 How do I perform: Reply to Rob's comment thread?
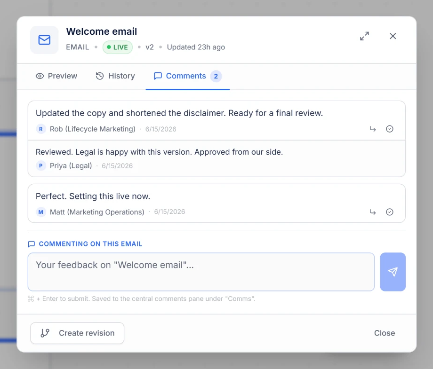(x=373, y=129)
